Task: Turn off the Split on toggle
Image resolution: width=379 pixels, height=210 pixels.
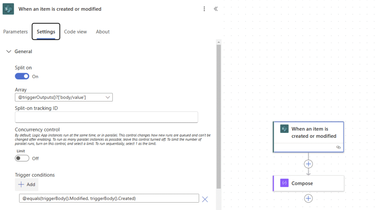Action: click(22, 76)
